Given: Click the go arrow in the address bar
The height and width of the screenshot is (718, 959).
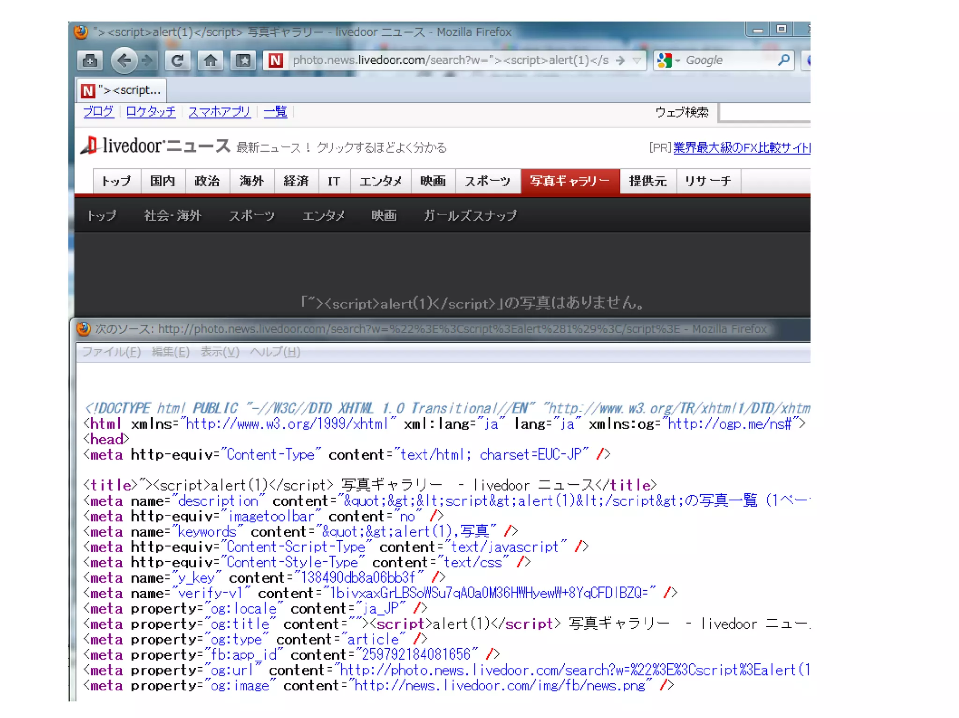Looking at the screenshot, I should 620,60.
